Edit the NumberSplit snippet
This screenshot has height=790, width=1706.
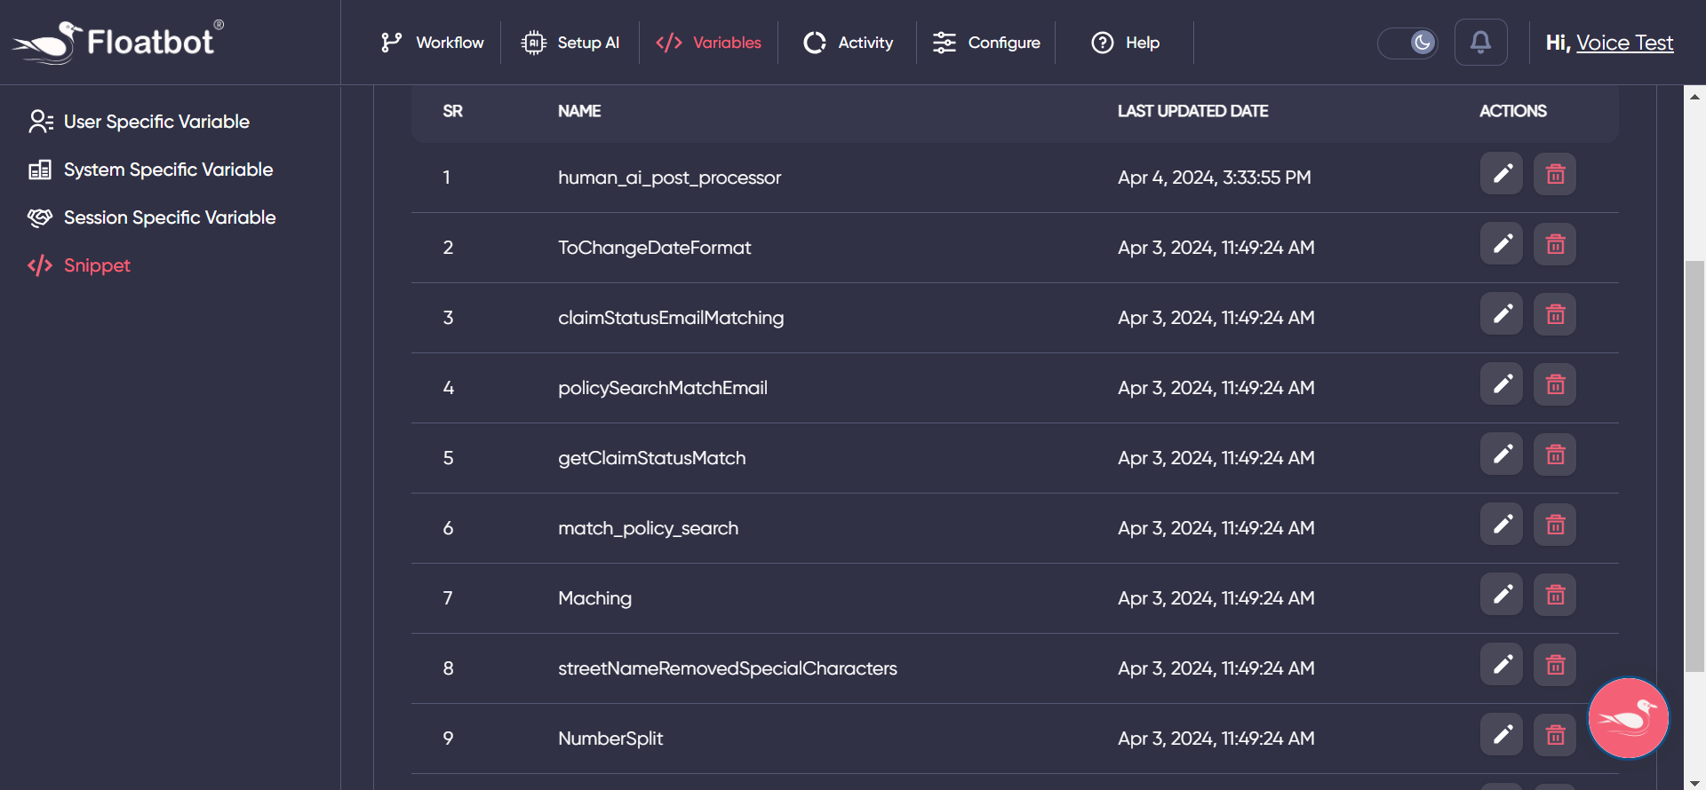[x=1502, y=735]
